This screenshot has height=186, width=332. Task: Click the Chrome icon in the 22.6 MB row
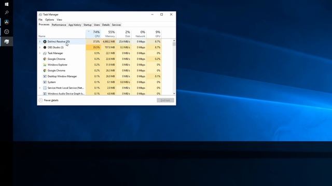(x=45, y=59)
